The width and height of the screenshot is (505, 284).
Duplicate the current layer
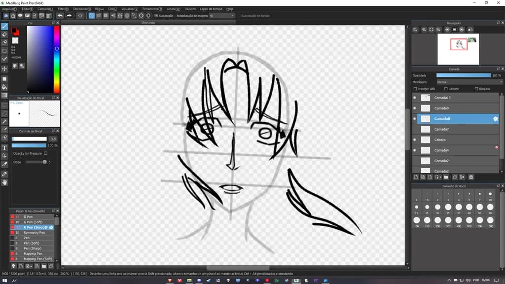click(455, 177)
